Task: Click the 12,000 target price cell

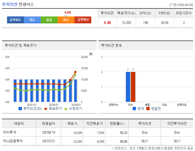Action: [x=78, y=141]
